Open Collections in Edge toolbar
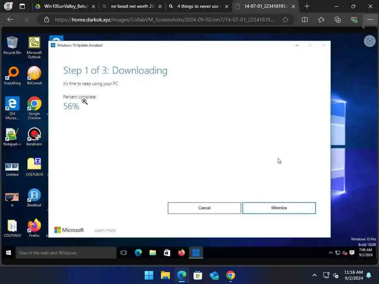Viewport: 379px width, 284px height. pos(338,20)
